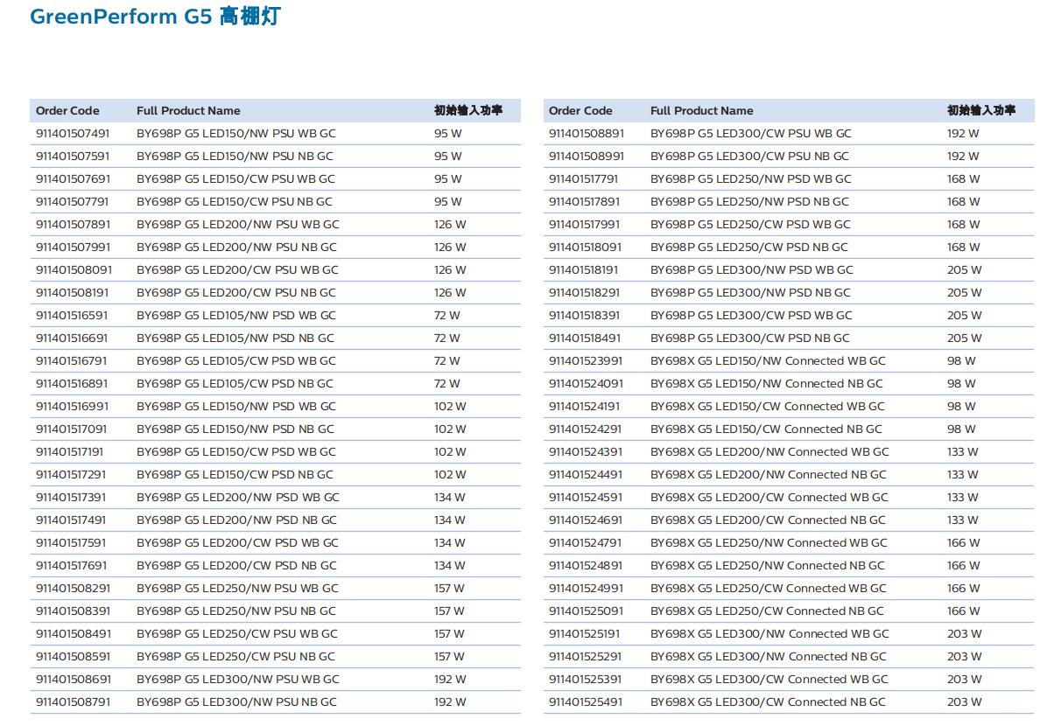Viewport: 1047px width, 726px height.
Task: Click product BY698X G5 LED250/CW Connected NB GC
Action: (x=767, y=611)
